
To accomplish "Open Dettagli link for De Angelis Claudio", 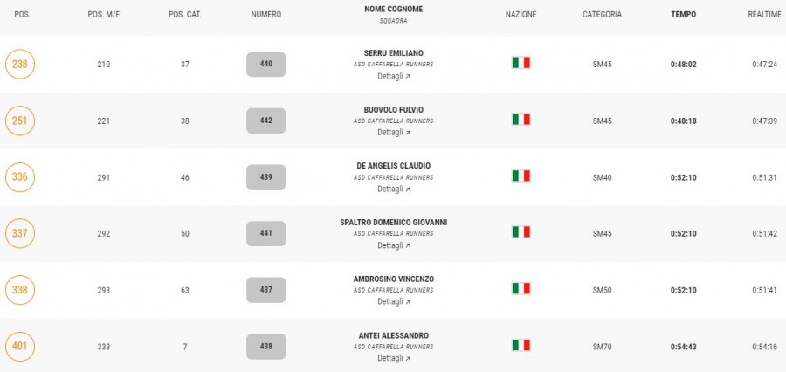I will pos(394,189).
